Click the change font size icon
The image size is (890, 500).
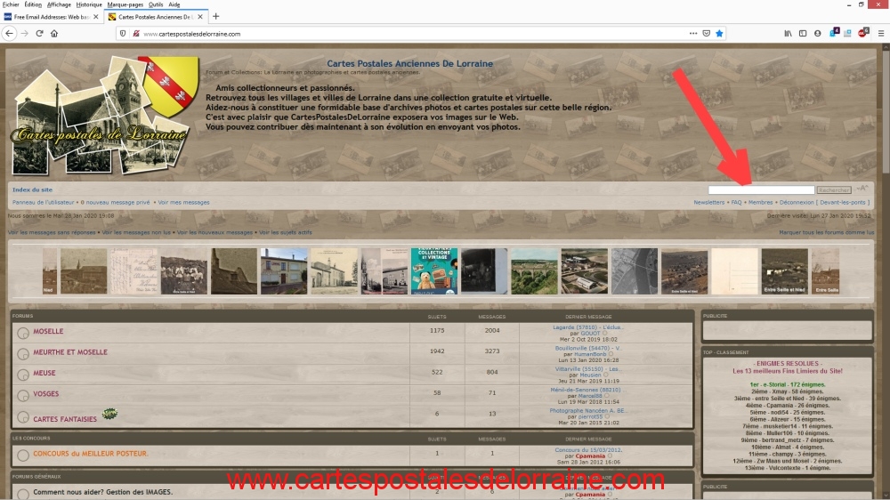click(x=862, y=189)
